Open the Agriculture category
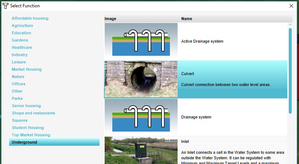 pos(22,26)
